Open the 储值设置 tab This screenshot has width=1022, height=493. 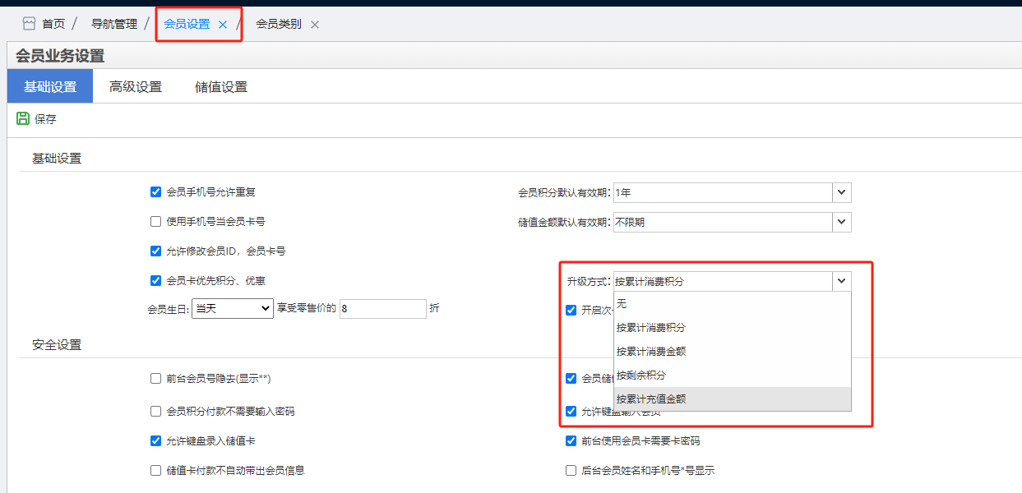pyautogui.click(x=221, y=86)
